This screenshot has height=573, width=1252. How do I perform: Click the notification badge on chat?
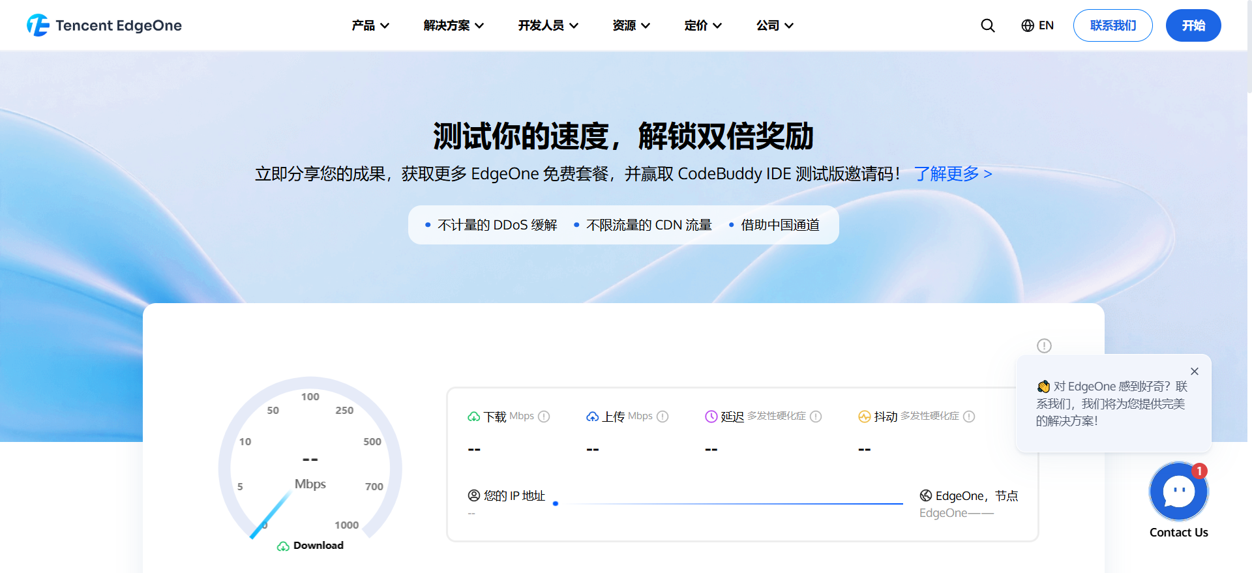click(x=1199, y=471)
